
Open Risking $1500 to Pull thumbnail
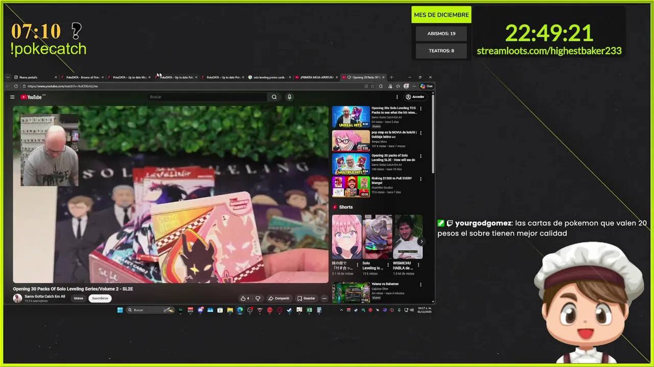351,187
